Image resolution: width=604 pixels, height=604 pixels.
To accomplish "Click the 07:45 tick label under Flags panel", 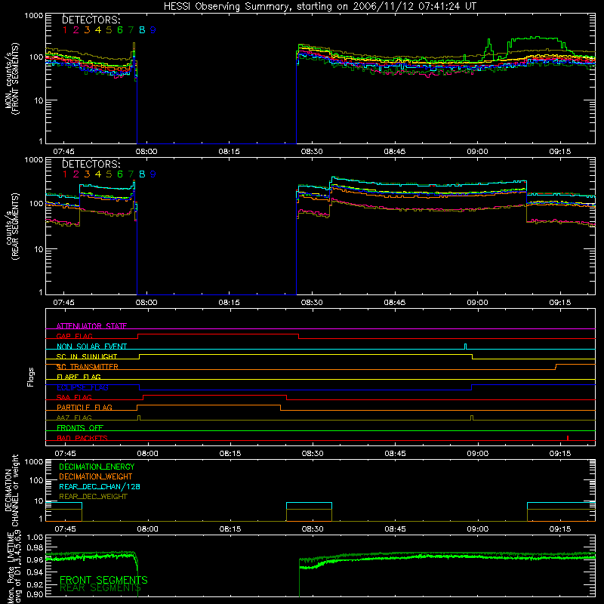I will click(x=65, y=454).
